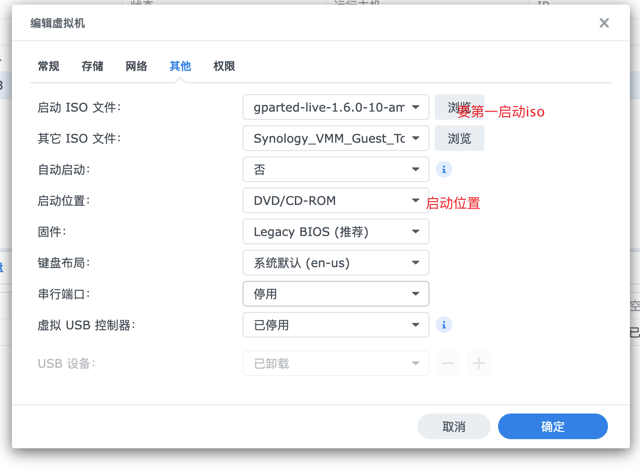Screen dimensions: 640x473
Task: Open the 串行端口 dropdown
Action: pyautogui.click(x=336, y=294)
